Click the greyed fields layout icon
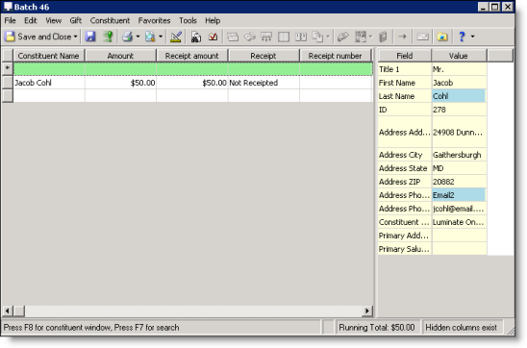Image resolution: width=527 pixels, height=348 pixels. [x=361, y=37]
